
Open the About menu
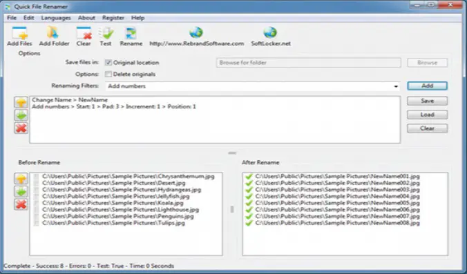click(x=86, y=18)
